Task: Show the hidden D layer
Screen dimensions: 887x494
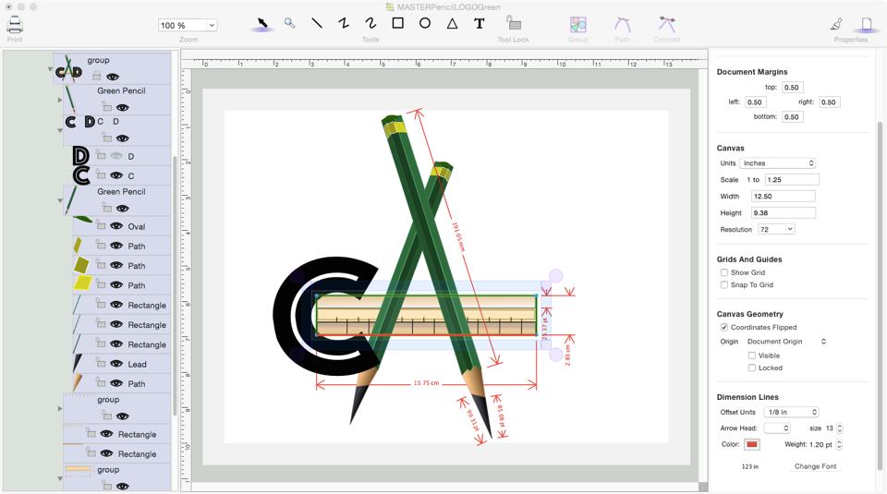Action: (x=116, y=156)
